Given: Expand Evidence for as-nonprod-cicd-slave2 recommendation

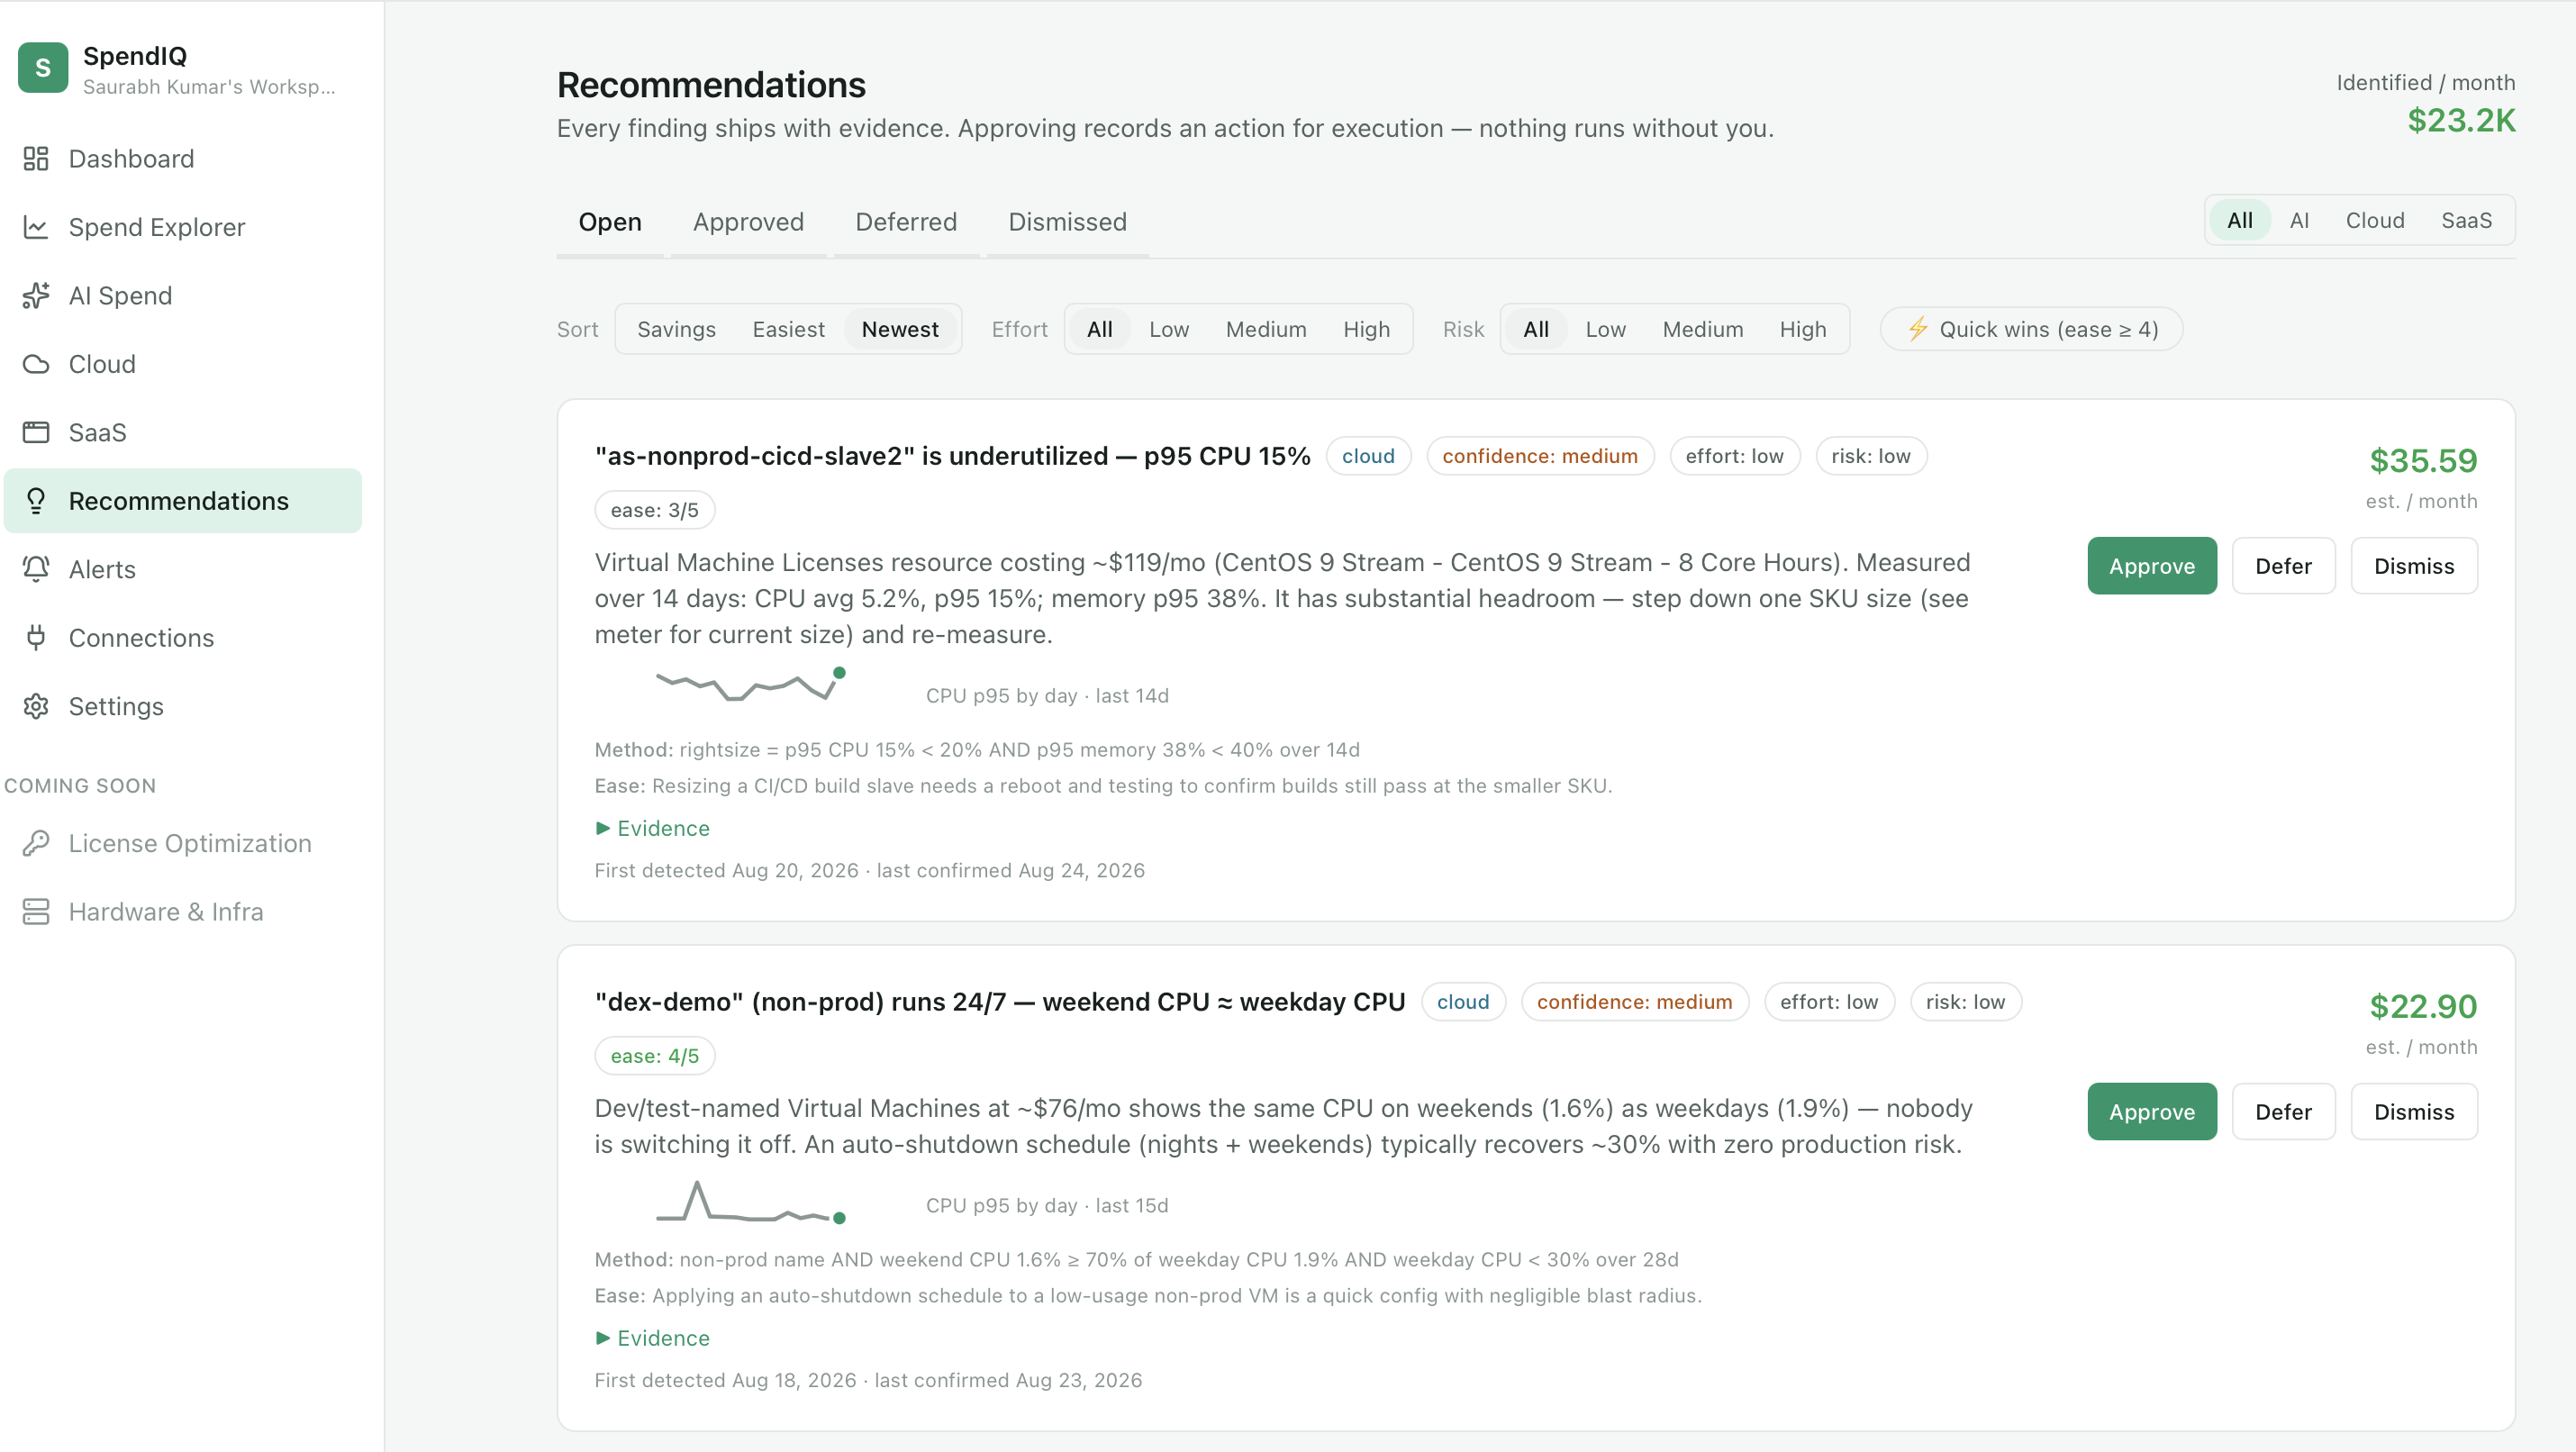Looking at the screenshot, I should [652, 828].
